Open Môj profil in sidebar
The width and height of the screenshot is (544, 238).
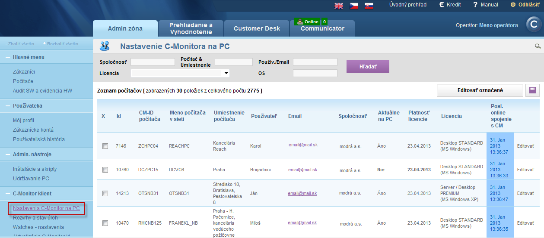point(23,121)
